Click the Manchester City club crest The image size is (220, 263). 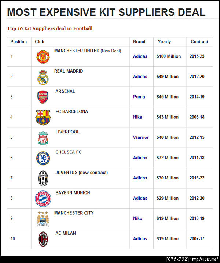43,219
